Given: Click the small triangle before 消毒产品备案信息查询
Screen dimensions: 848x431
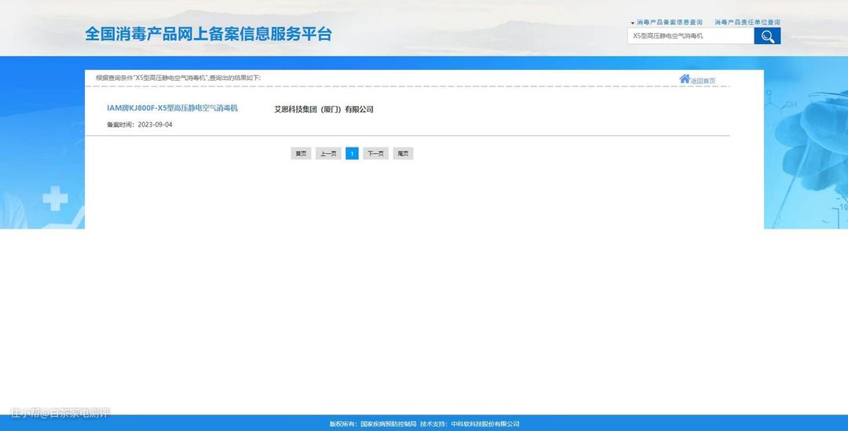Looking at the screenshot, I should click(633, 23).
